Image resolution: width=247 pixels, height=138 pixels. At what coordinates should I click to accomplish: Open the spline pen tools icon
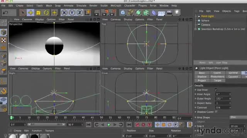click(x=130, y=13)
